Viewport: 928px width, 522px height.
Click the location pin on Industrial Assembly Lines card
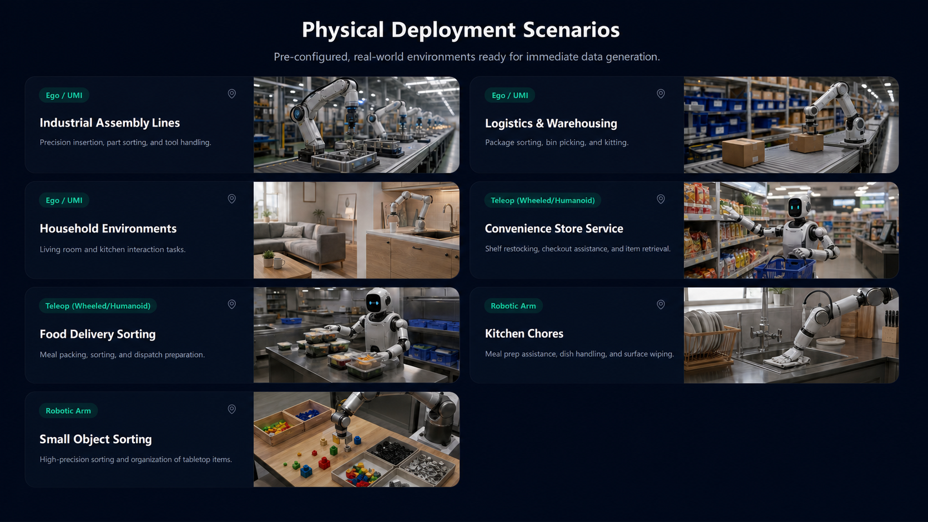[x=232, y=94]
